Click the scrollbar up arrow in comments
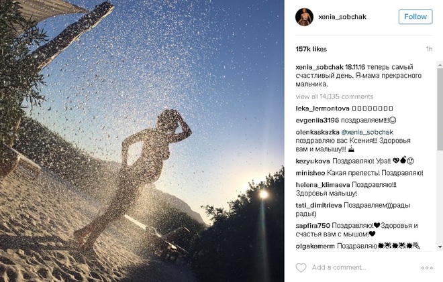This screenshot has width=443, height=282. pos(440,65)
